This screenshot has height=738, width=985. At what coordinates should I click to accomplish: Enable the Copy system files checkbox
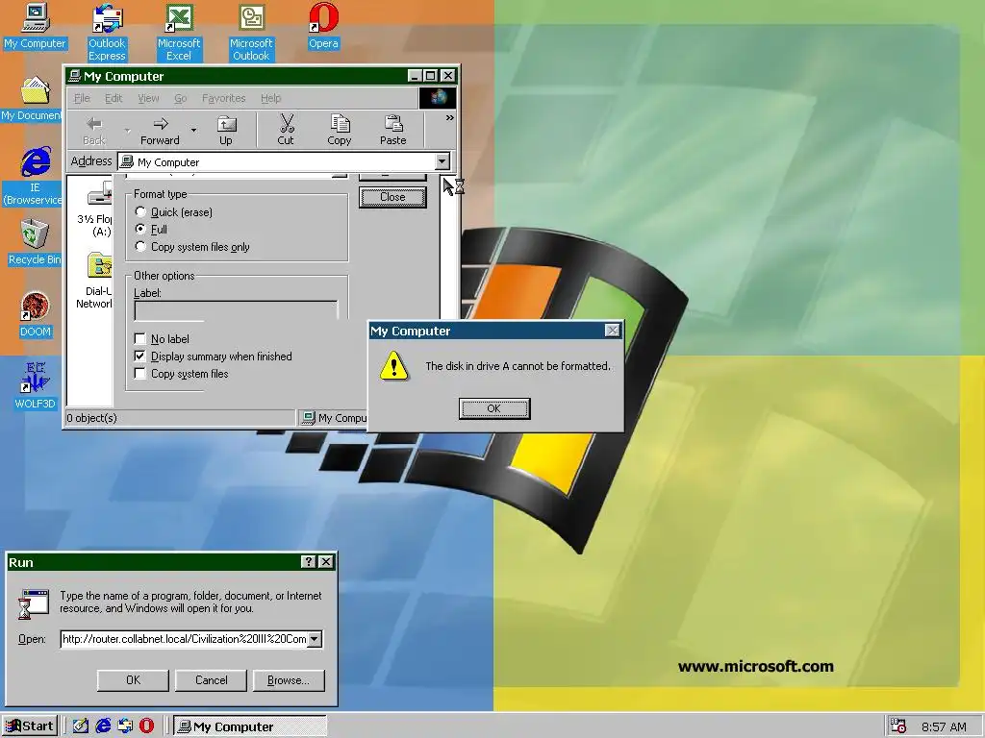[140, 374]
